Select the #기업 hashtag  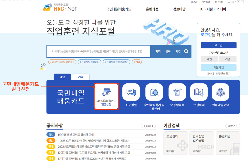tap(137, 62)
